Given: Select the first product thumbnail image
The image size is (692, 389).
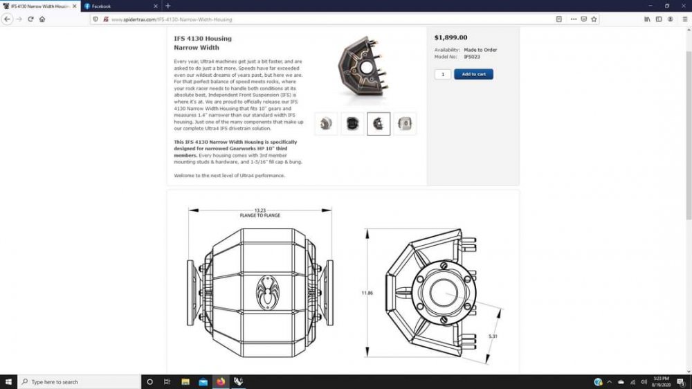Looking at the screenshot, I should coord(326,124).
